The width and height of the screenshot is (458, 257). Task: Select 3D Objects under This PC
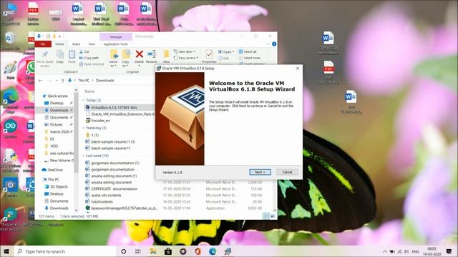click(x=56, y=186)
